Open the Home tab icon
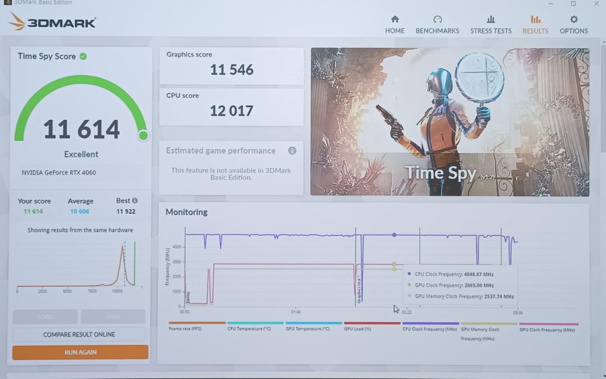The image size is (606, 379). (394, 19)
